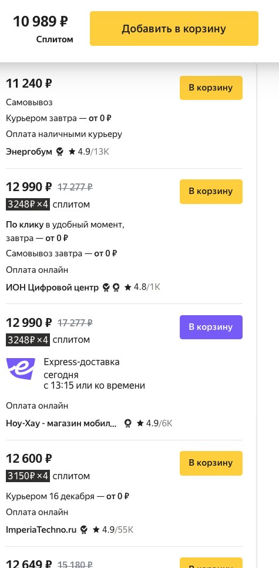Click the purple В корзину express button
The height and width of the screenshot is (568, 279).
click(x=211, y=327)
